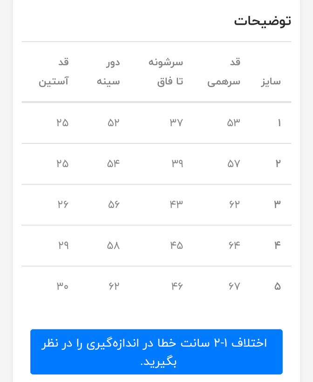Click the قد آستین column header
The height and width of the screenshot is (382, 313).
[x=54, y=72]
